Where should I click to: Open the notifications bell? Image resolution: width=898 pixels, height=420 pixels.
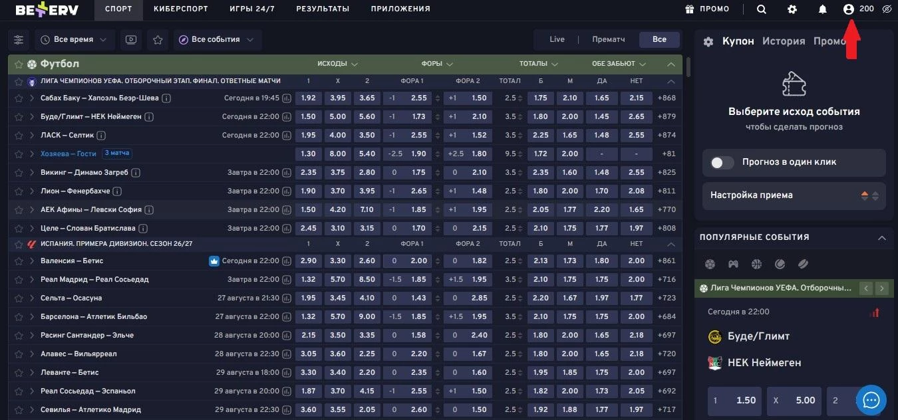[x=823, y=9]
